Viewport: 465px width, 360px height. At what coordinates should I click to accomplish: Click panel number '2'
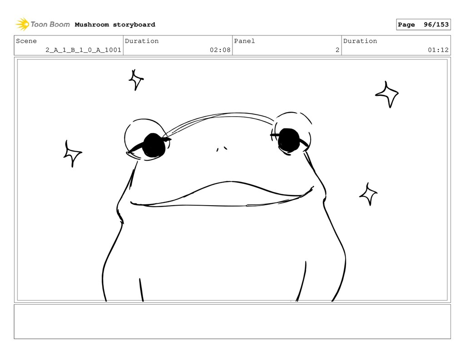pos(337,50)
